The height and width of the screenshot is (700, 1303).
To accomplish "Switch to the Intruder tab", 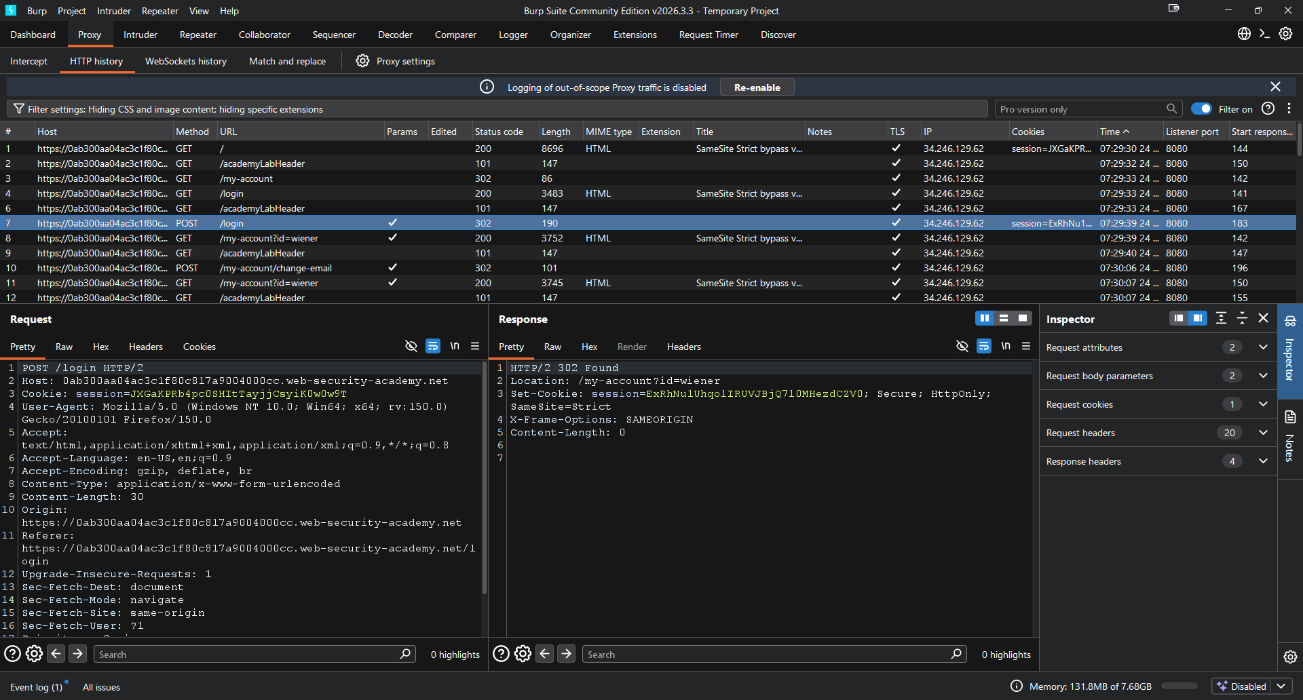I will click(x=140, y=35).
